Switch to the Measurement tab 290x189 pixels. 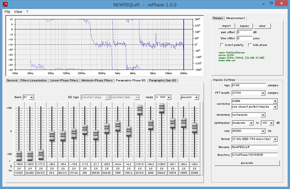[235, 18]
